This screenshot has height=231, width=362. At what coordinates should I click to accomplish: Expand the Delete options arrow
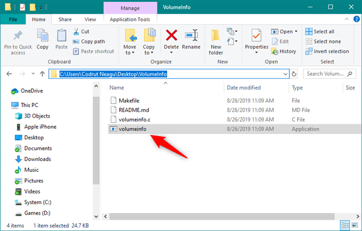pyautogui.click(x=172, y=52)
